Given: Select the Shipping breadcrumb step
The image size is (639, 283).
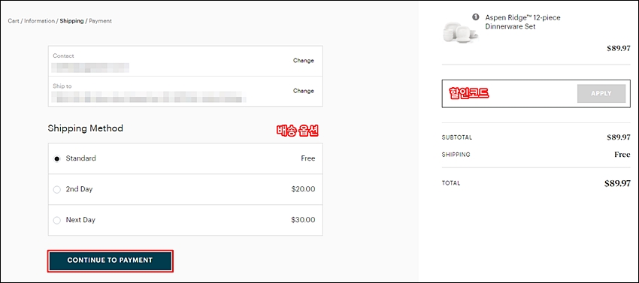Looking at the screenshot, I should tap(71, 21).
